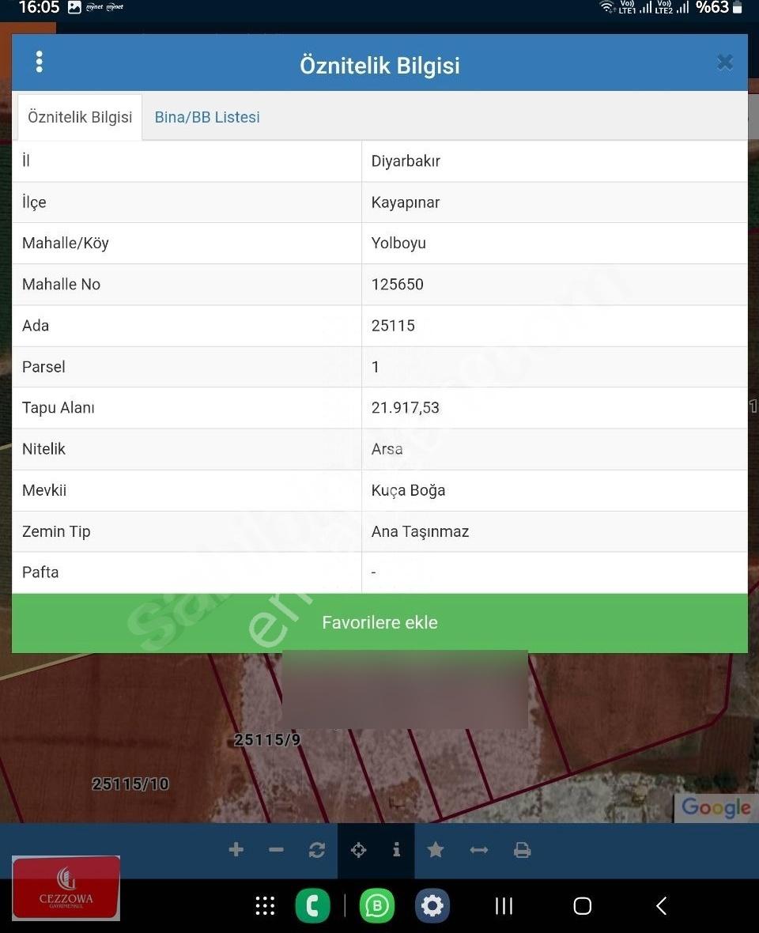Select the Mevkii value Kuça Boğa
The image size is (759, 933).
[408, 490]
